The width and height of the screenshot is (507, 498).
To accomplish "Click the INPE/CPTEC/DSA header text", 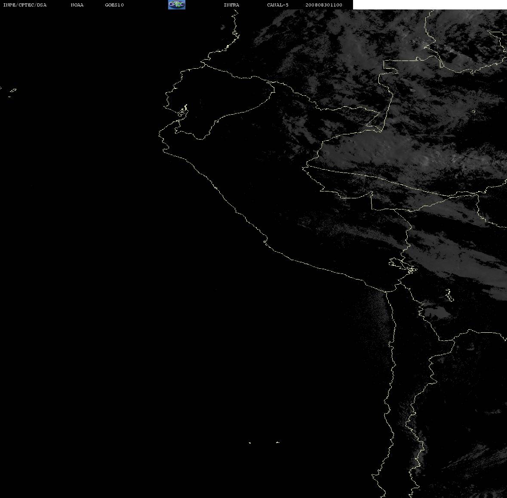I will click(25, 5).
